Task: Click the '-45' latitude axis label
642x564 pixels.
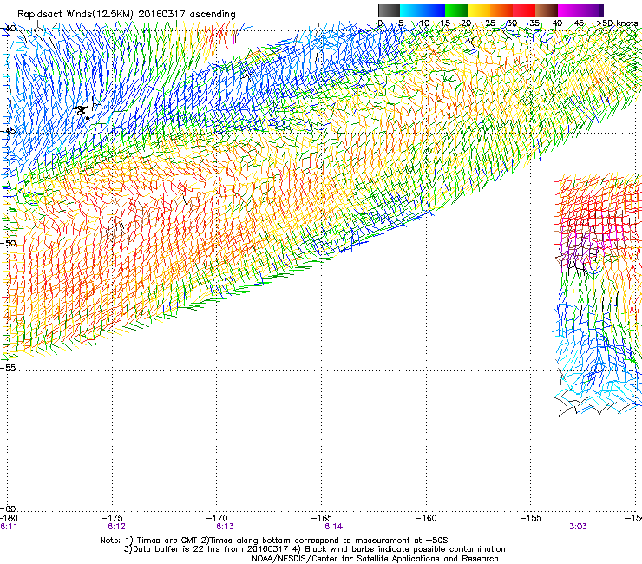Action: pos(8,131)
